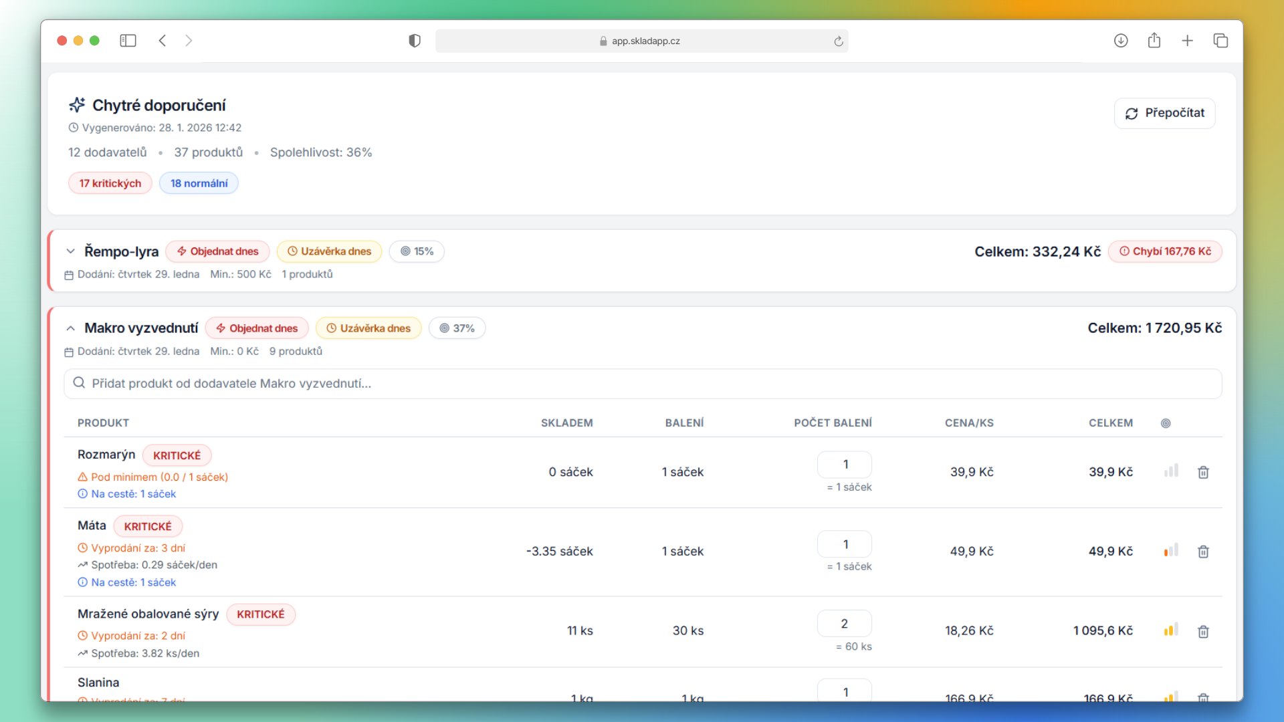Open Safari downloads icon

1121,41
